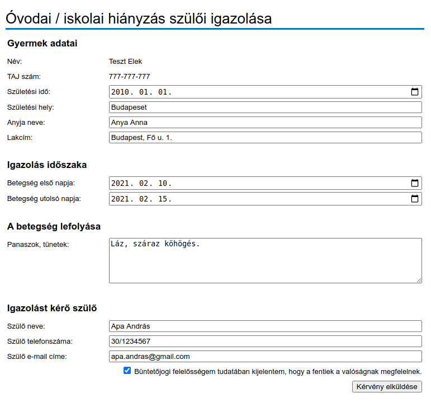Click the Lakcím address field
431x402 pixels.
(265, 137)
